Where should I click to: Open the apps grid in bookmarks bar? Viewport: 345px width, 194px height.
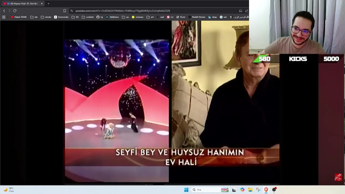point(4,17)
